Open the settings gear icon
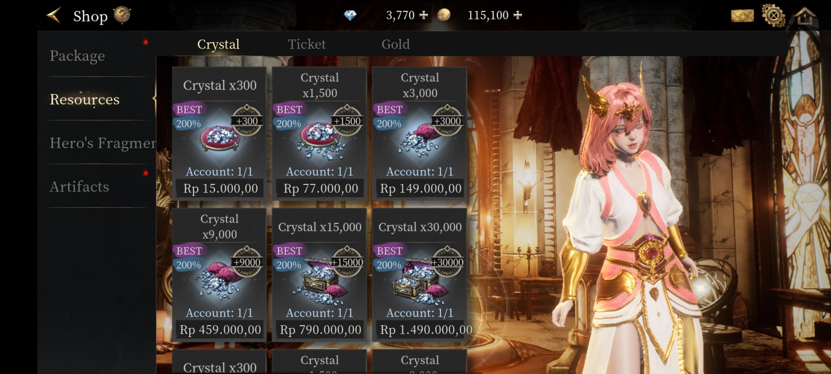831x374 pixels. pyautogui.click(x=774, y=16)
